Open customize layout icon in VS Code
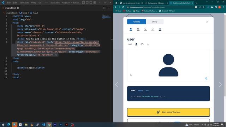 95,2
